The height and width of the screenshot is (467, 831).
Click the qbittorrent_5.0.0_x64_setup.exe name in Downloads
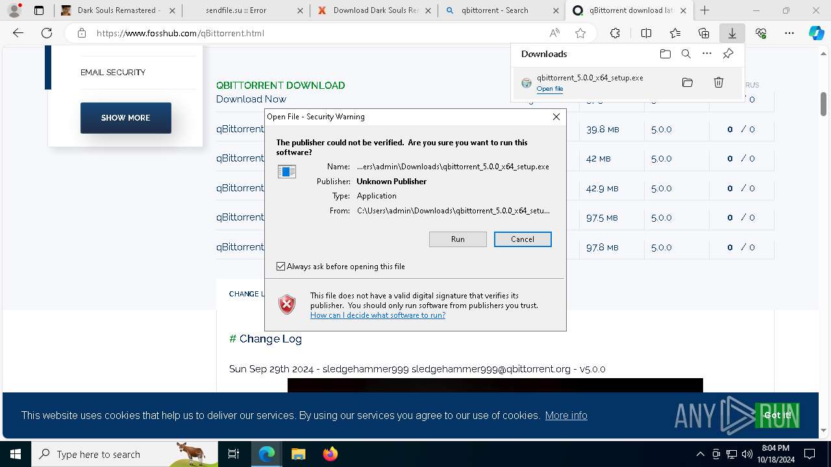coord(589,78)
